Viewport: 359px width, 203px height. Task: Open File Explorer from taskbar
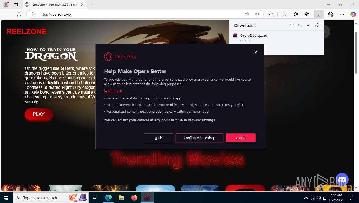(121, 198)
